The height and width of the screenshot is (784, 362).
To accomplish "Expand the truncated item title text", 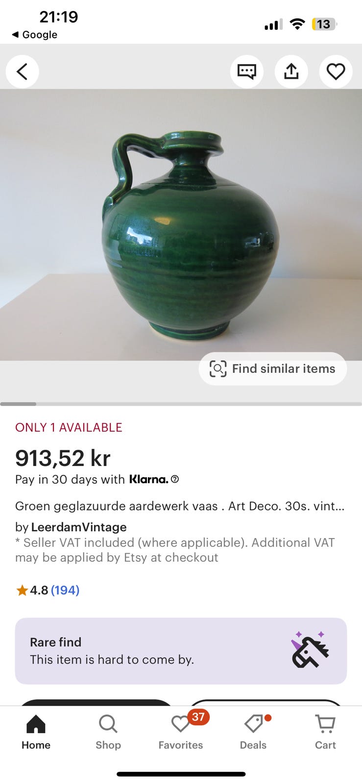I will coord(180,506).
